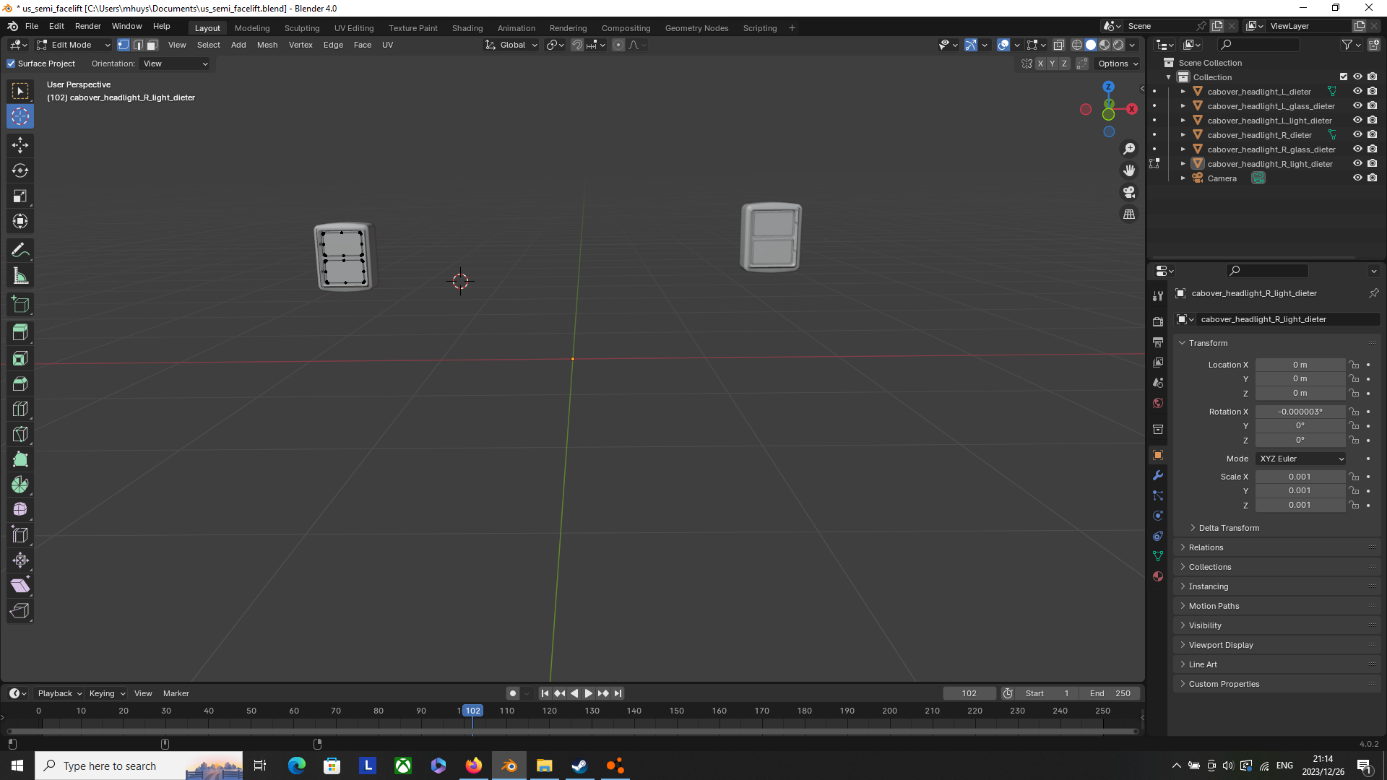Select the Annotate pencil tool

click(x=20, y=251)
